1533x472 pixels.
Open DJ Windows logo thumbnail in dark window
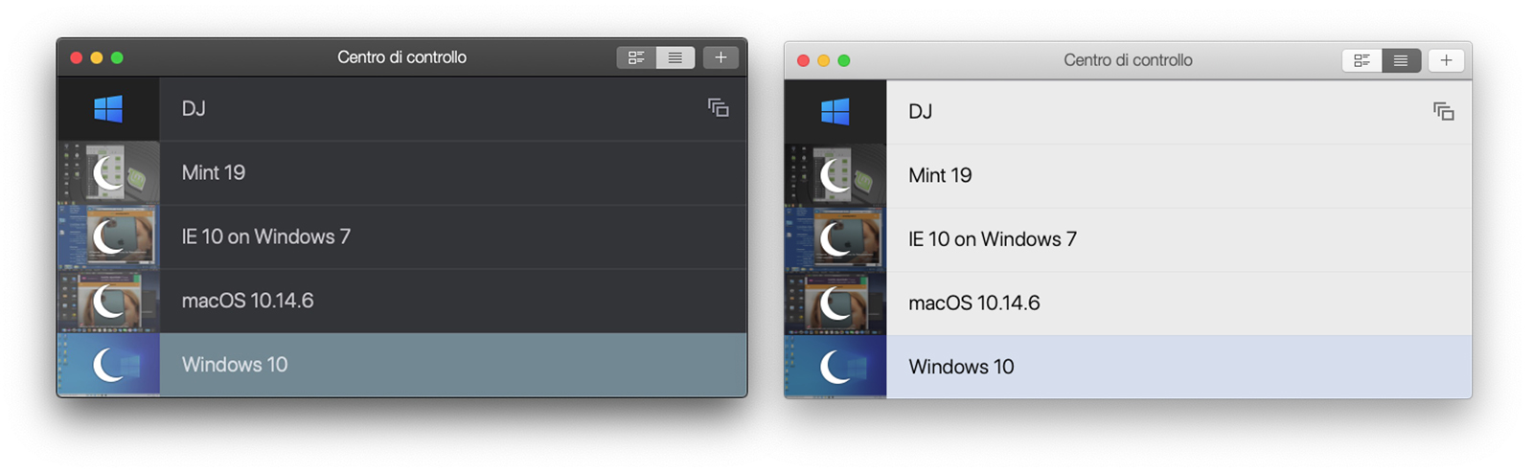tap(108, 109)
